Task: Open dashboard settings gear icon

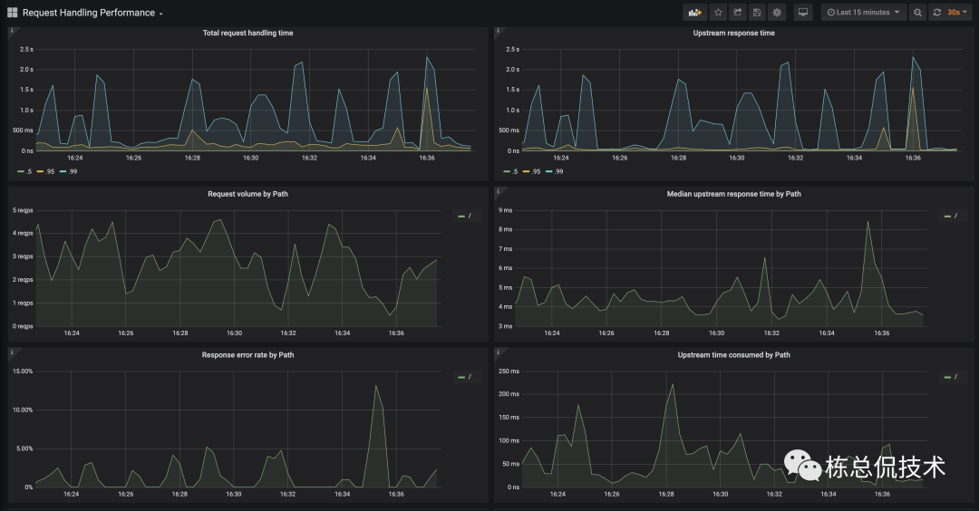Action: coord(777,13)
